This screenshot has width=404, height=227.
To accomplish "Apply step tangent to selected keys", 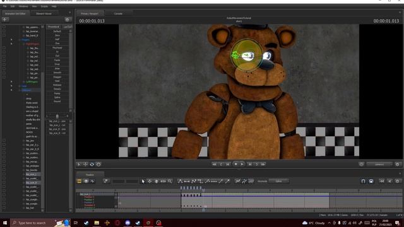I will [x=200, y=181].
